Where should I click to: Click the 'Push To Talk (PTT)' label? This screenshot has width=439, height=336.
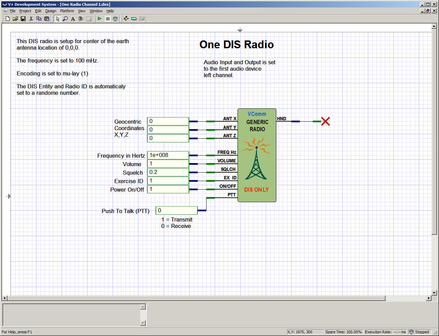click(126, 211)
